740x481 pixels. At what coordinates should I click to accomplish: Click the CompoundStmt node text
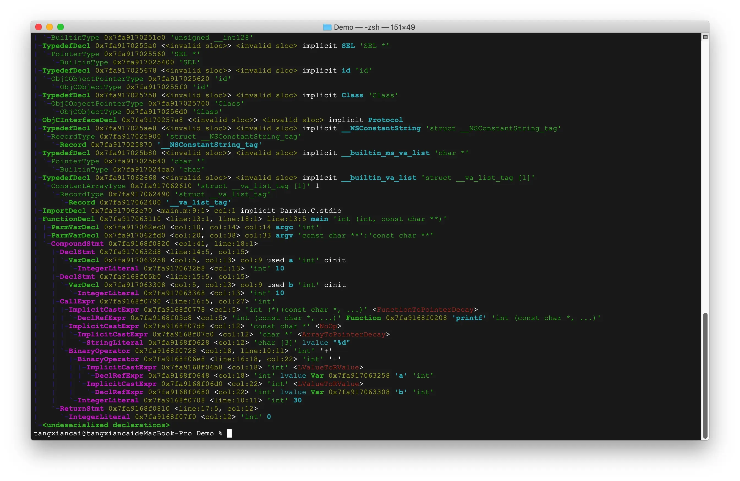tap(77, 244)
